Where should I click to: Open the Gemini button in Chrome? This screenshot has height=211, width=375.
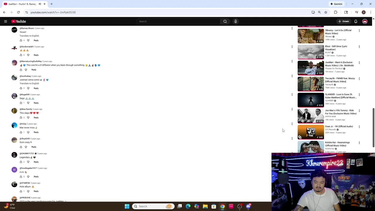(x=336, y=4)
